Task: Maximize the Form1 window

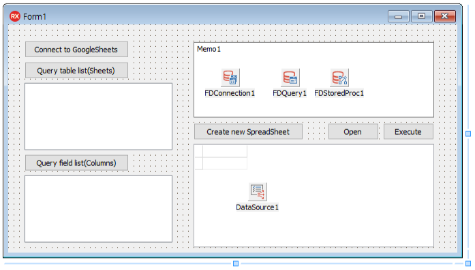Action: [421, 16]
